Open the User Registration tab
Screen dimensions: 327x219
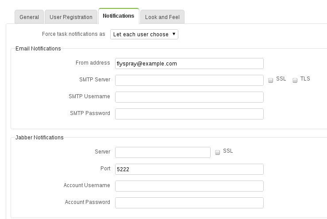coord(71,17)
